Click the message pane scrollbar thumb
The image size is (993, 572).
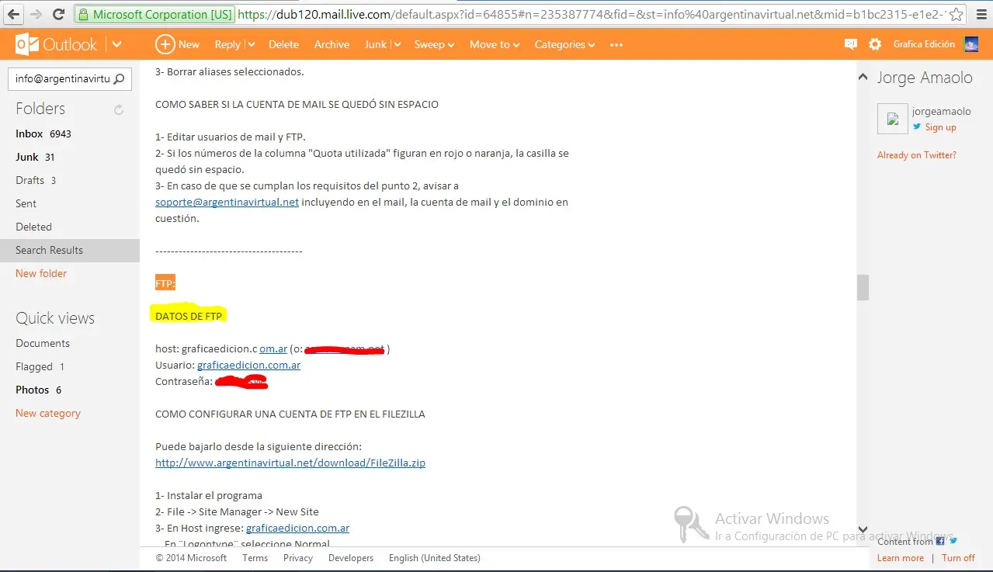tap(863, 287)
